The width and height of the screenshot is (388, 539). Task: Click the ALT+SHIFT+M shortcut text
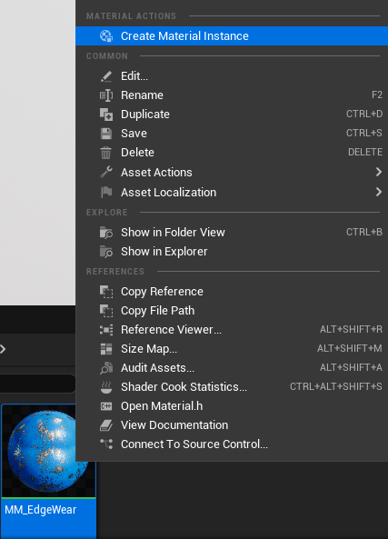[x=349, y=348]
